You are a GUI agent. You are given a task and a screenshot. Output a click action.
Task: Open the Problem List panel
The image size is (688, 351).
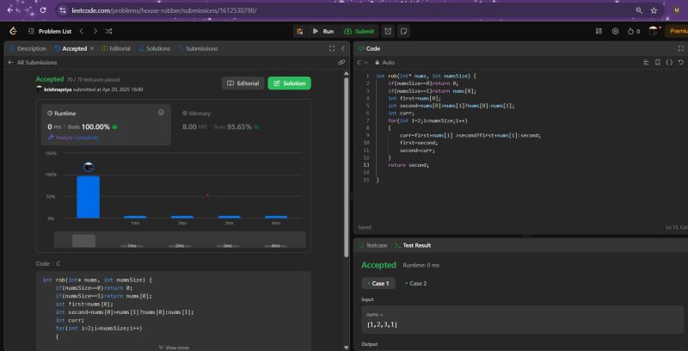(x=50, y=31)
